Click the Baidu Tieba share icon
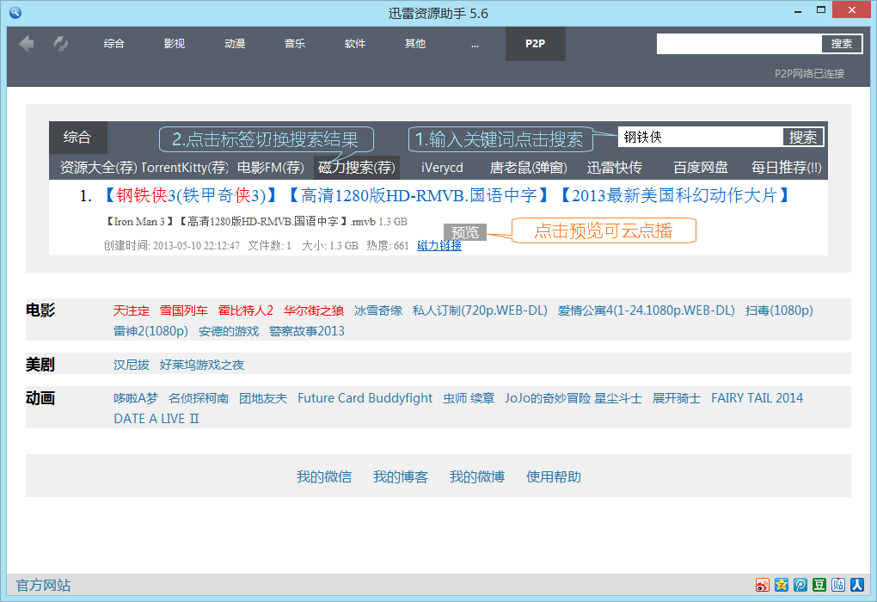This screenshot has height=602, width=877. 838,585
